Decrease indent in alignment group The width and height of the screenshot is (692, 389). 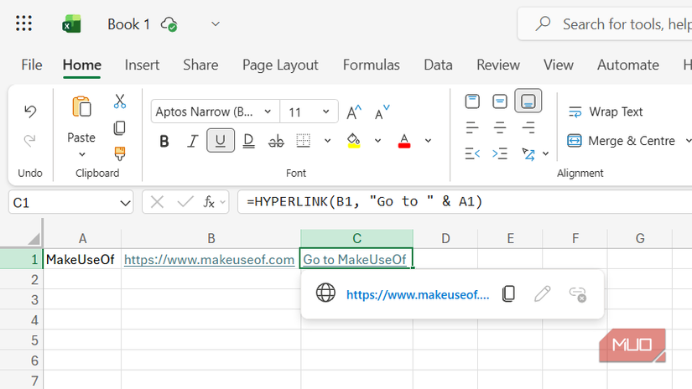472,153
